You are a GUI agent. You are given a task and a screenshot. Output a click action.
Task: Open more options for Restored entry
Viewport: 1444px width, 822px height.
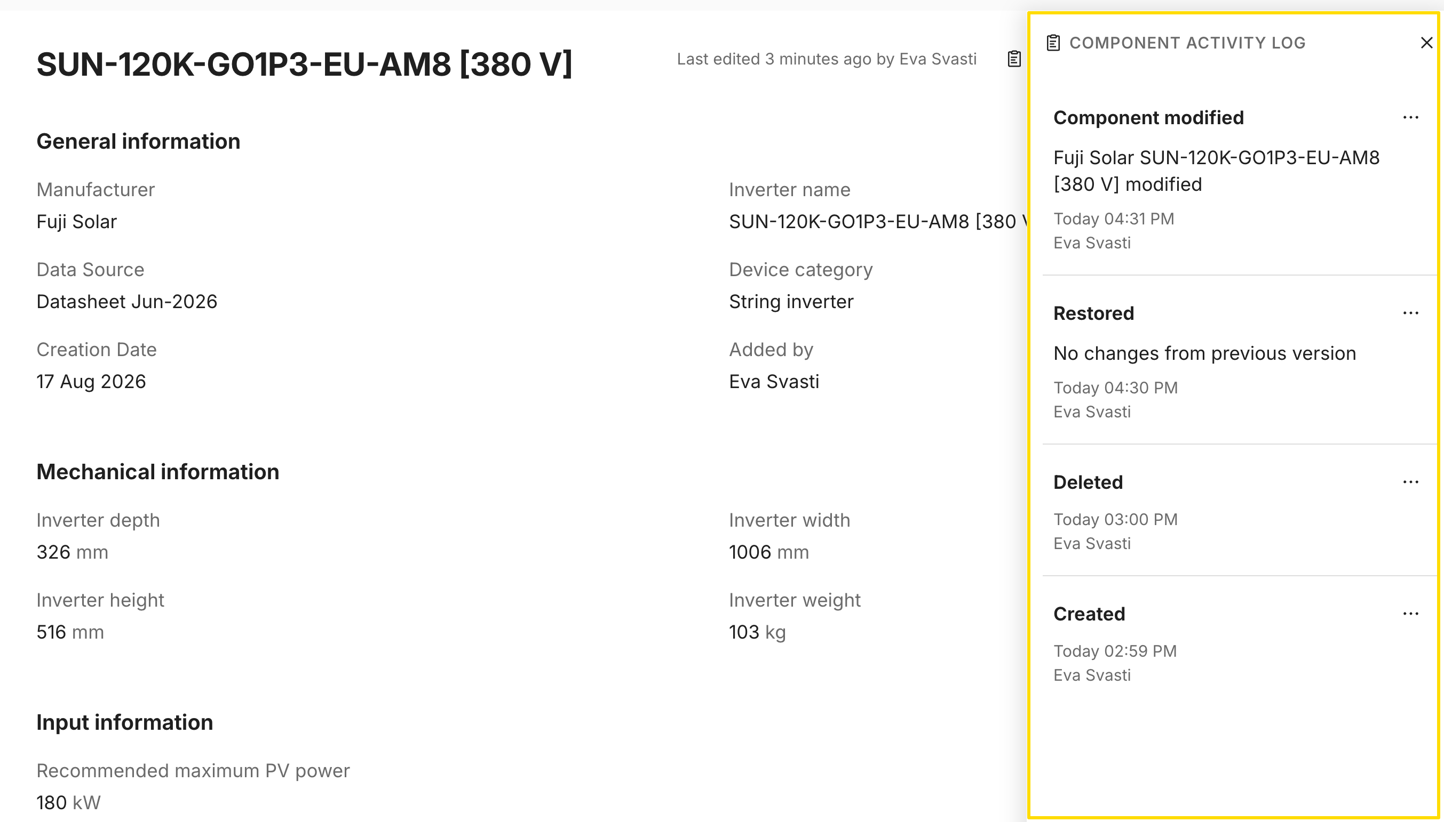(x=1411, y=313)
